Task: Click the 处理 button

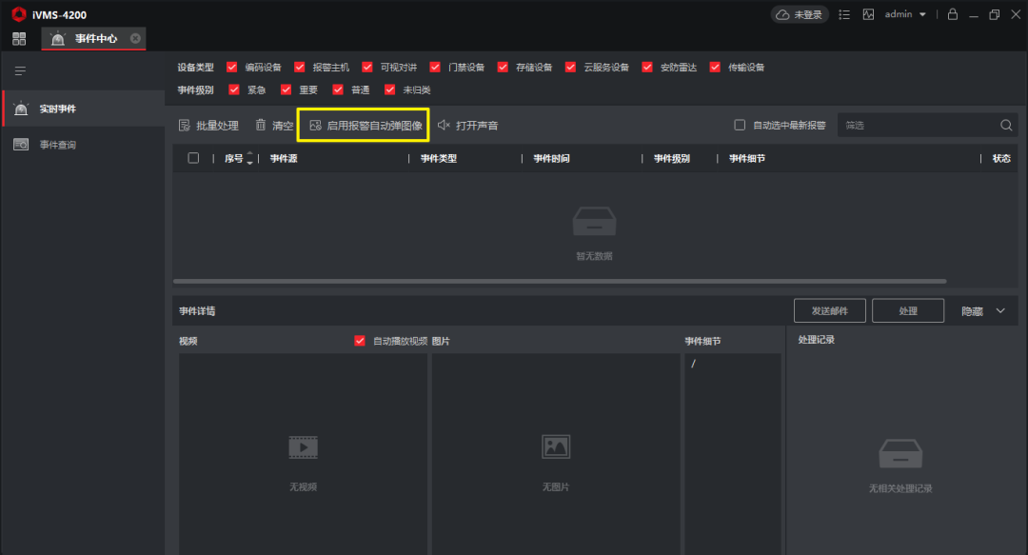Action: 908,311
